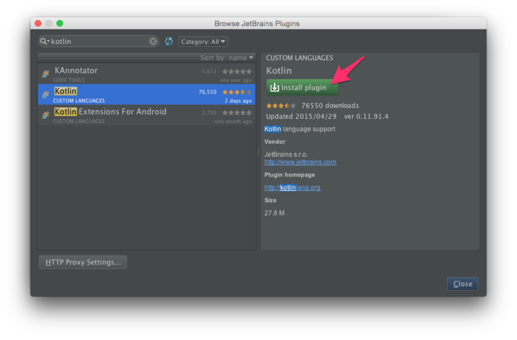Click the 'Updated 2015/04/29' text
The height and width of the screenshot is (340, 517).
[x=301, y=117]
